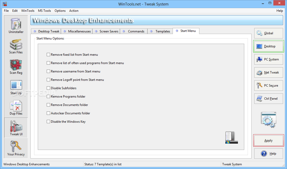This screenshot has height=169, width=287.
Task: Click the Global button
Action: pos(269,33)
